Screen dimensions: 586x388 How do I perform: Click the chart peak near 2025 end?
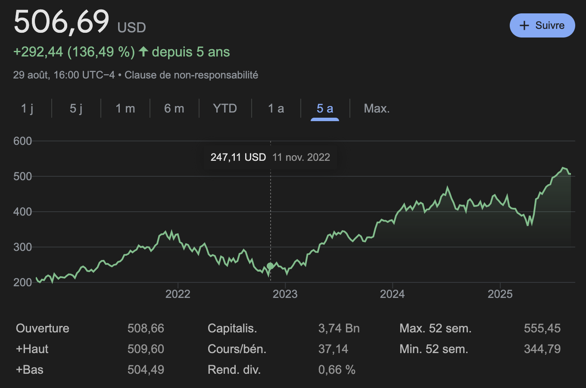563,168
